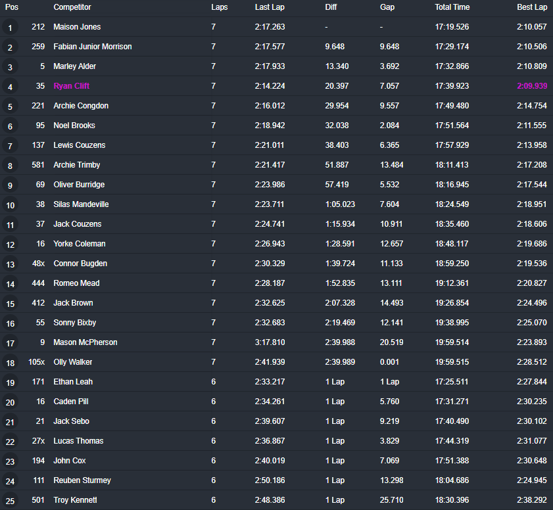The height and width of the screenshot is (510, 553).
Task: Click the purple best lap 2:09.939
Action: (531, 86)
